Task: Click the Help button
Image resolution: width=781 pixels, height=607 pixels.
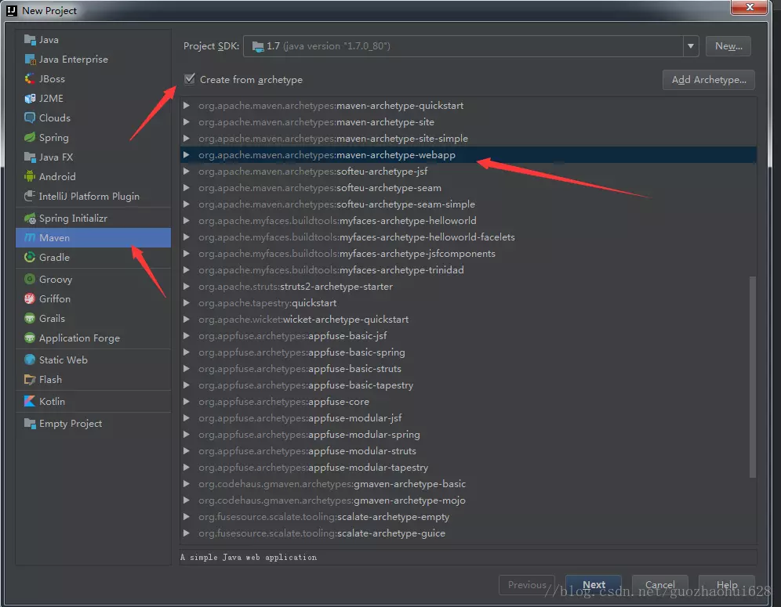Action: point(727,584)
